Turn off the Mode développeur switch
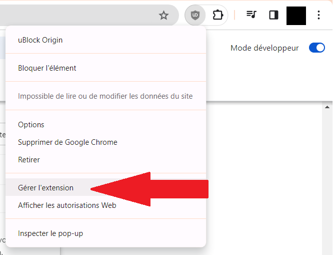The image size is (333, 255). (x=317, y=48)
